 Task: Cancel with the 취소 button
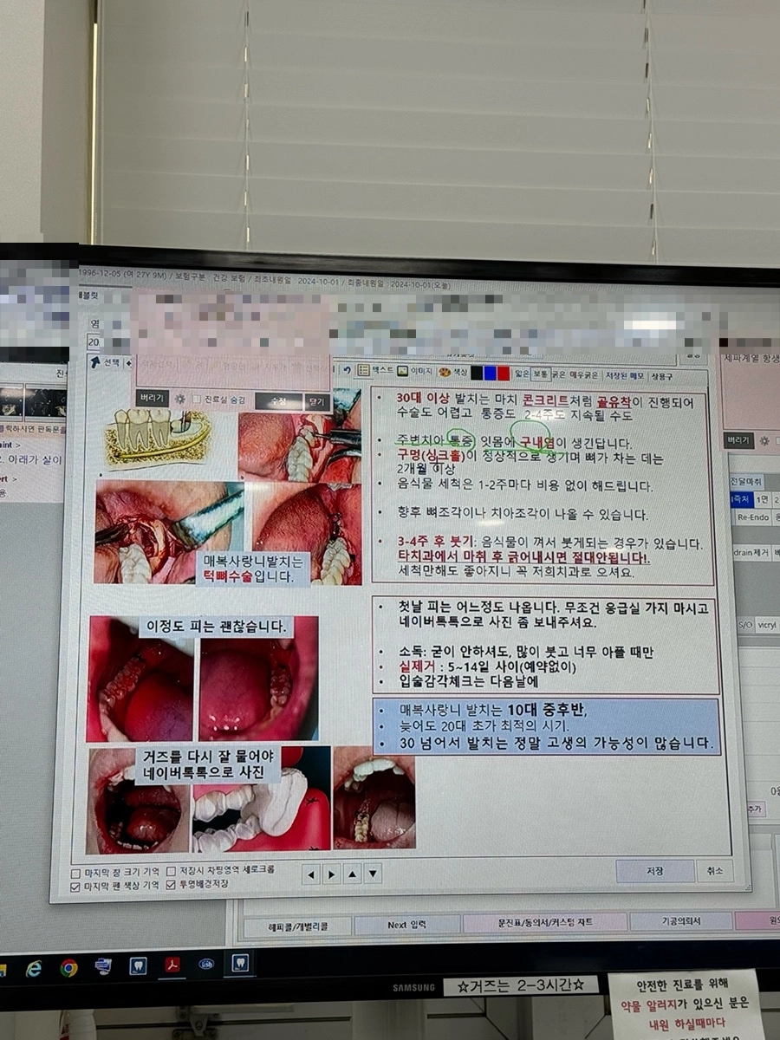point(715,871)
